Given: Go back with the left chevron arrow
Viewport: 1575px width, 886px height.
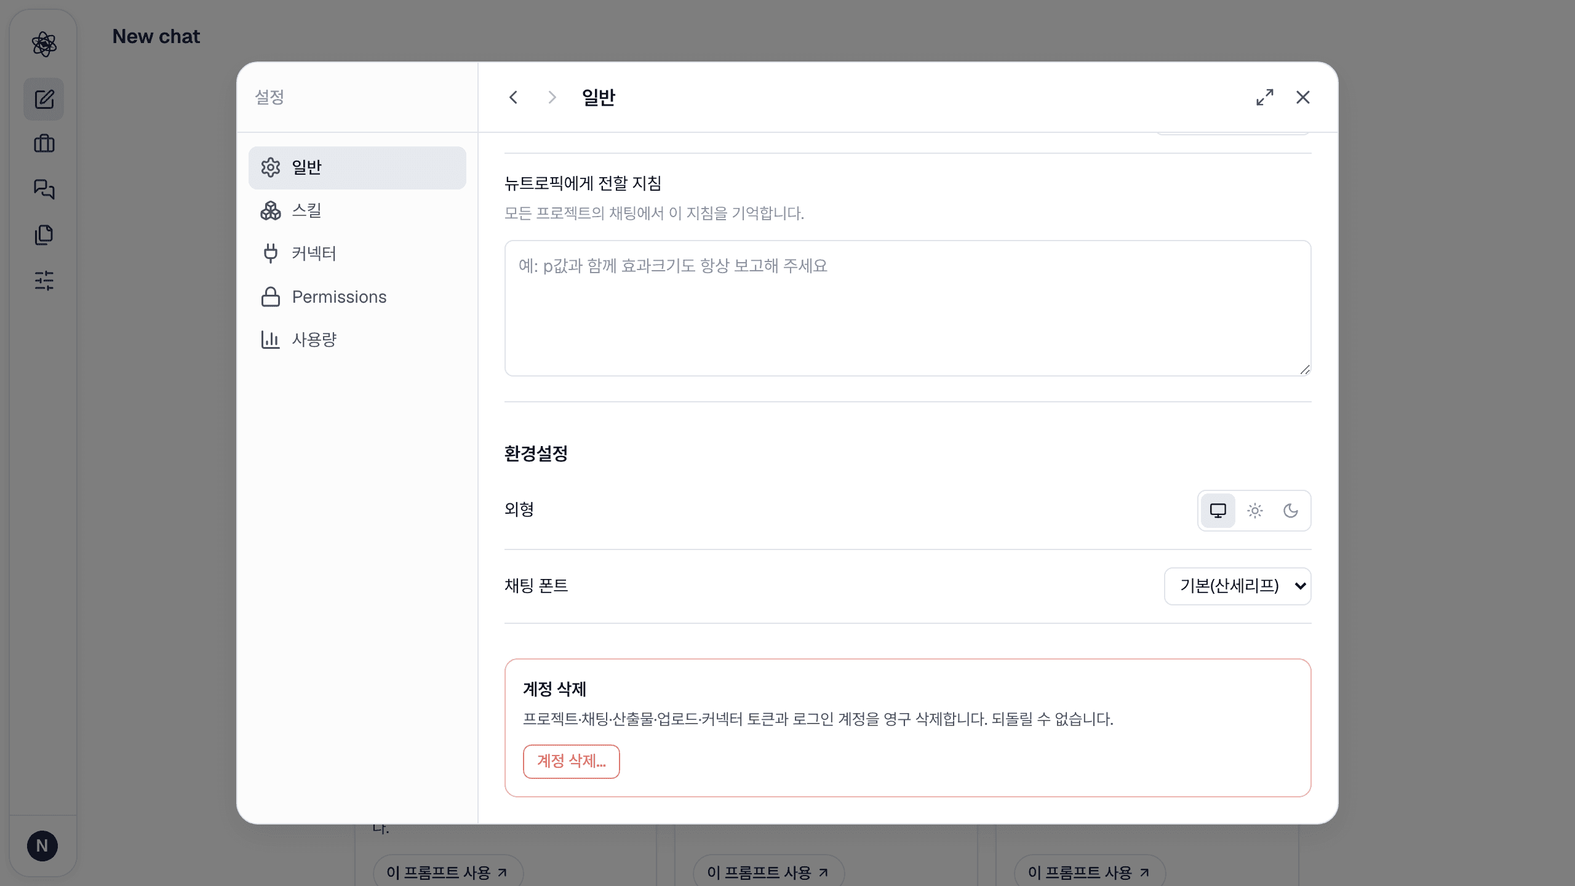Looking at the screenshot, I should (513, 97).
